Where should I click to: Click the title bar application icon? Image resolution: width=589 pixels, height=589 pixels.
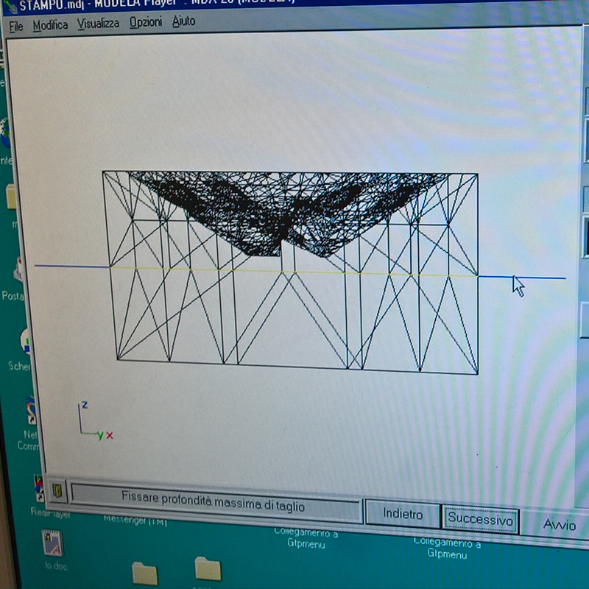pos(10,7)
